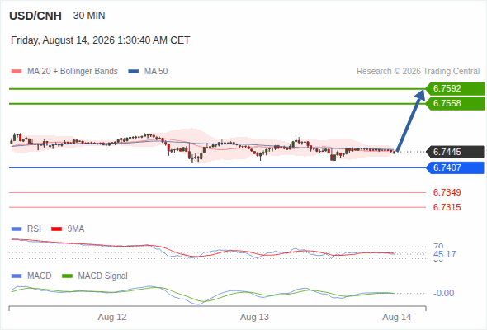Click the RSI value 45.17
Viewport: 487px width, 330px height.
point(444,255)
